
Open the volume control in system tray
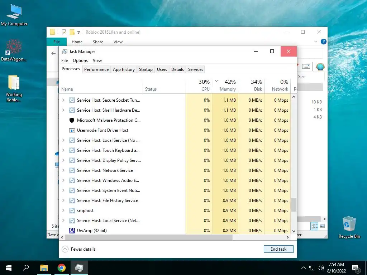(x=321, y=268)
